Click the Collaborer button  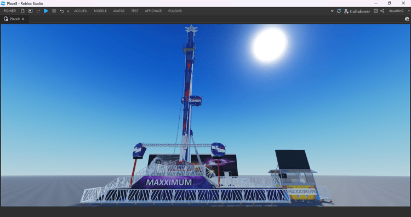[357, 11]
